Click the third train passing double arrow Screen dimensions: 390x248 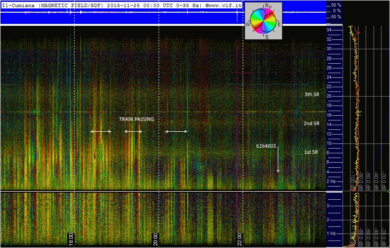[x=176, y=132]
